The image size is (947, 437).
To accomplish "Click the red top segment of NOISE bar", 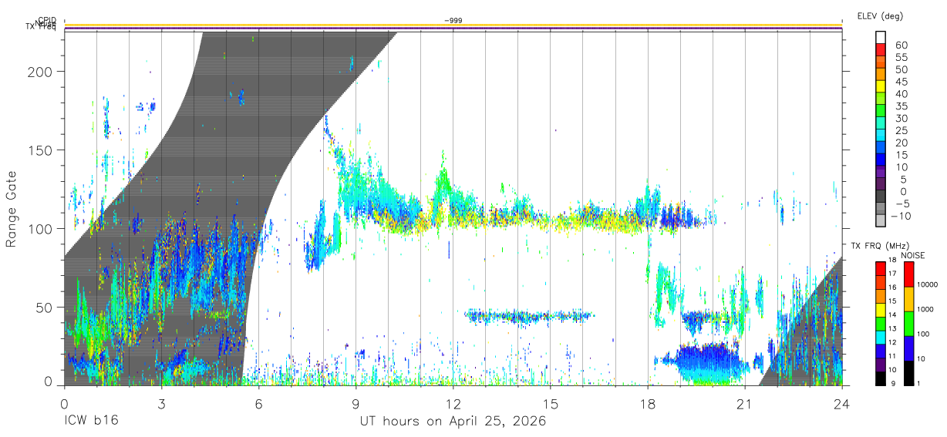I will tap(909, 274).
